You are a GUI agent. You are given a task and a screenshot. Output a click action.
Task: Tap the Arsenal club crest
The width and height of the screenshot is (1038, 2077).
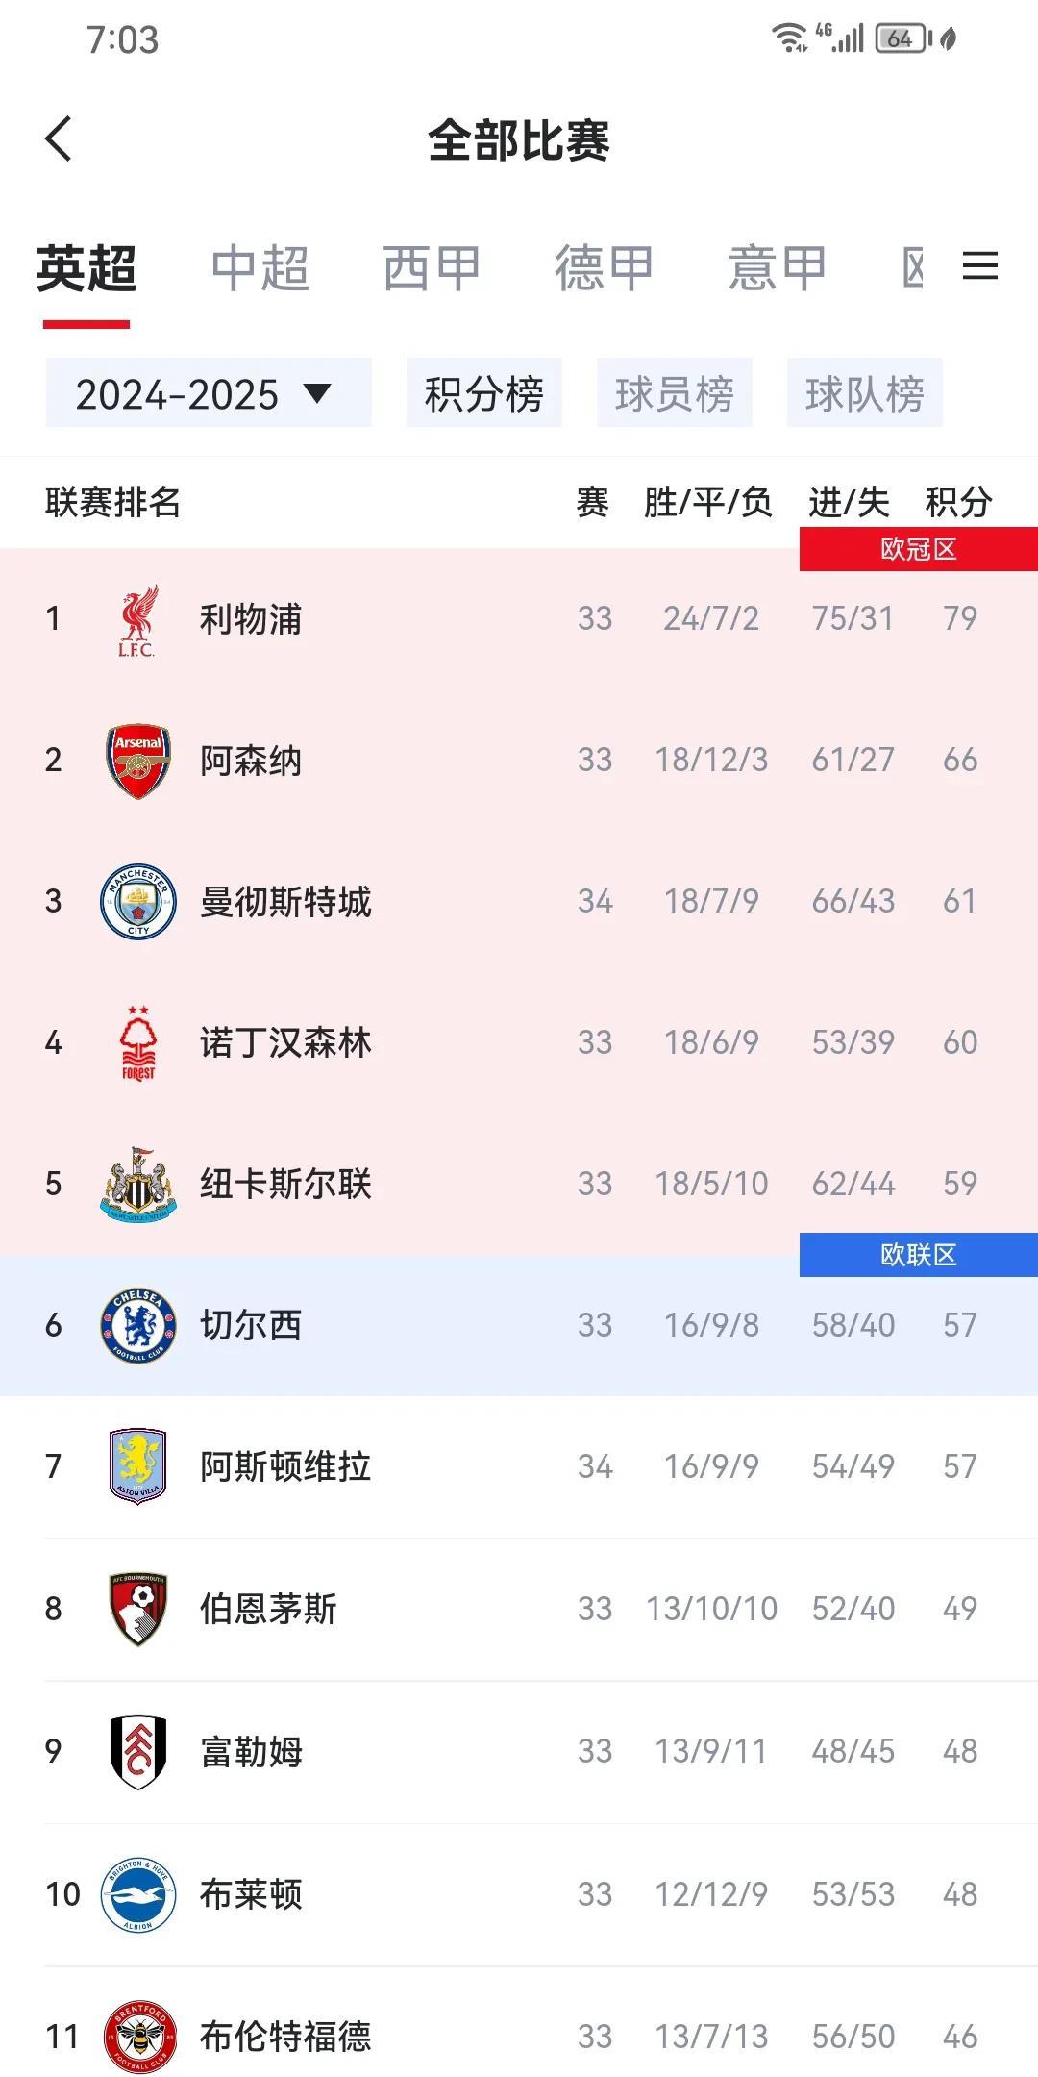click(x=138, y=762)
